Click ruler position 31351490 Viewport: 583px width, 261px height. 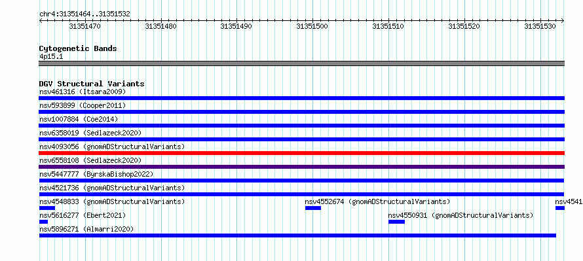coord(236,26)
